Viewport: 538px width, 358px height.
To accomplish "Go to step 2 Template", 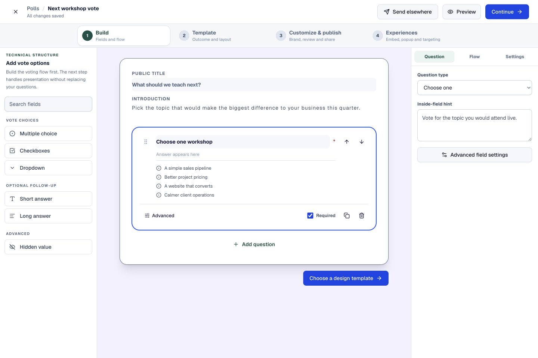I will (220, 36).
